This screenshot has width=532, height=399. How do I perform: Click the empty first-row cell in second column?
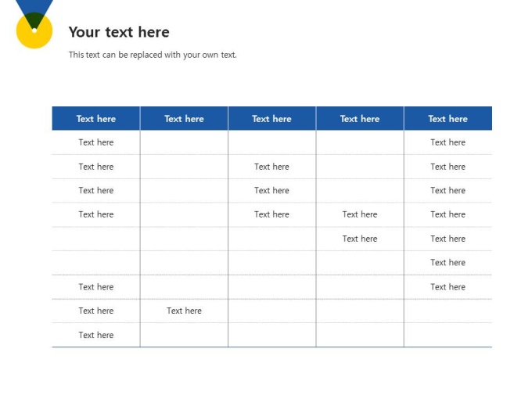184,142
